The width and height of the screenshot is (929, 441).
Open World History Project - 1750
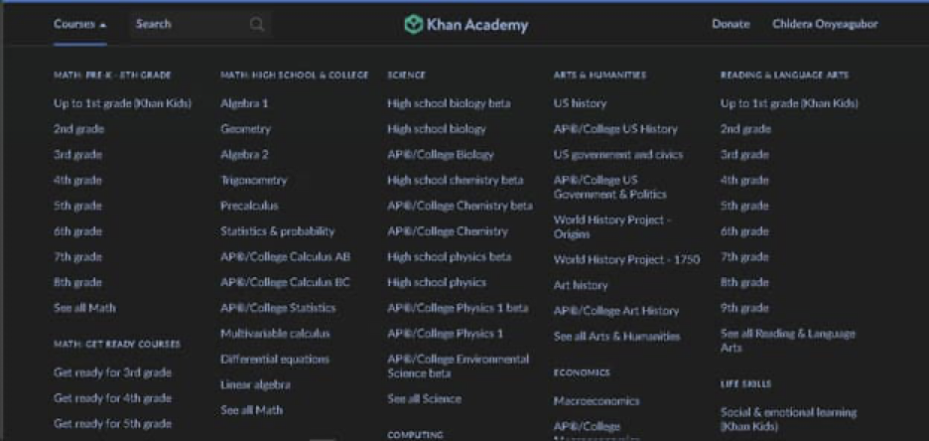click(626, 259)
